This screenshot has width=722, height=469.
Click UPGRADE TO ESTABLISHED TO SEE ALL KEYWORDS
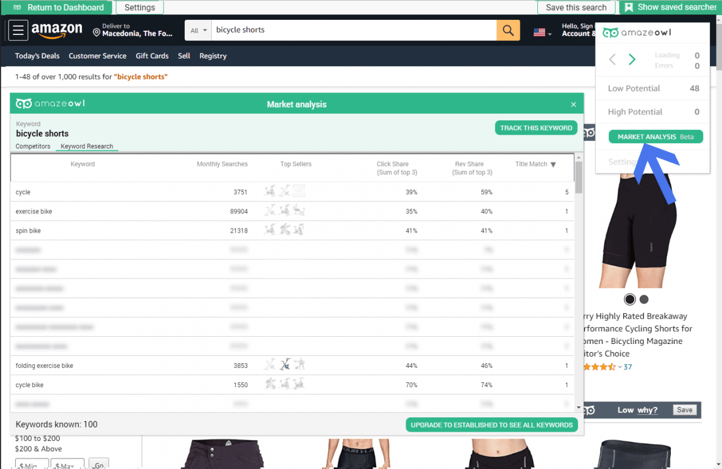(492, 425)
